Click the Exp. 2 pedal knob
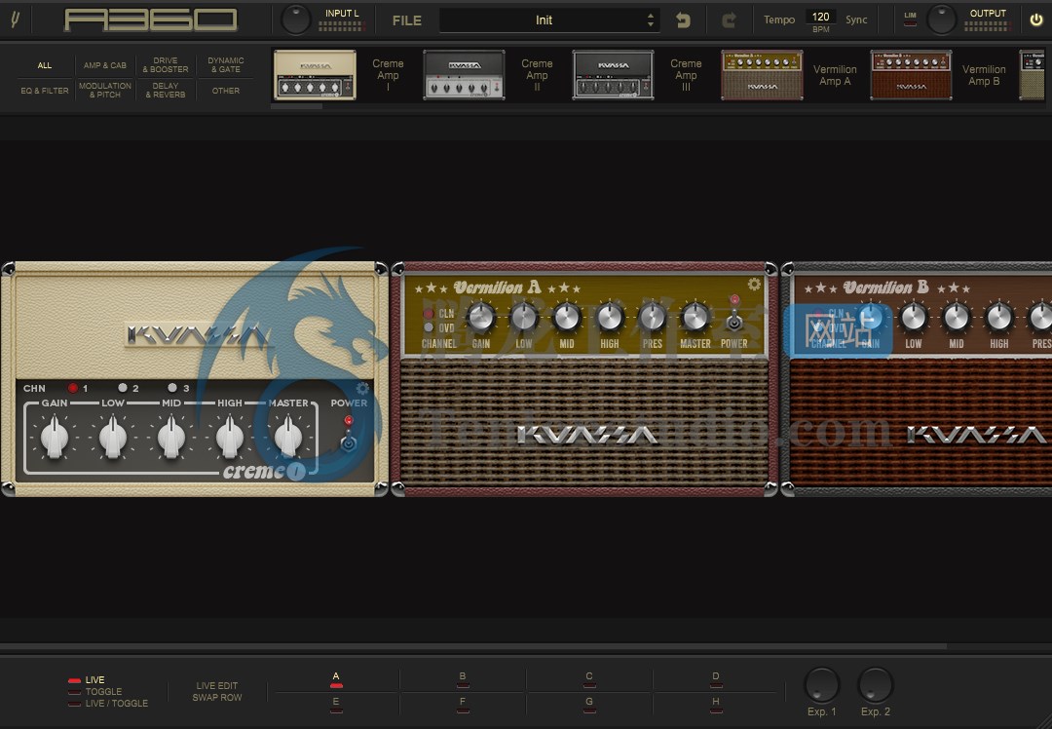Screen dimensions: 1052x729 click(x=876, y=685)
